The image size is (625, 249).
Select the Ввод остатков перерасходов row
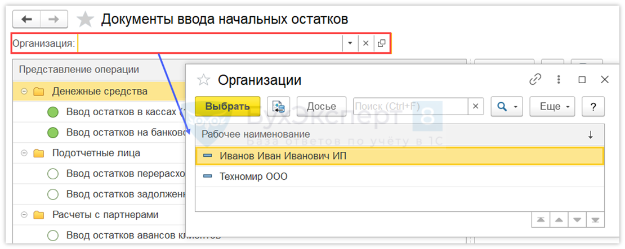pos(100,174)
